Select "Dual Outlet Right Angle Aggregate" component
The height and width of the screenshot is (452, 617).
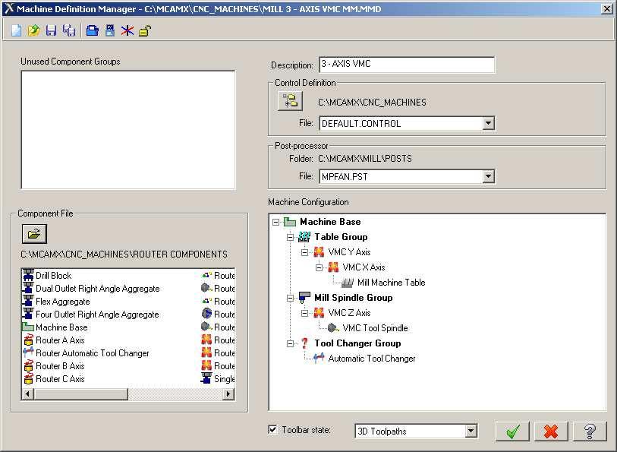point(98,289)
